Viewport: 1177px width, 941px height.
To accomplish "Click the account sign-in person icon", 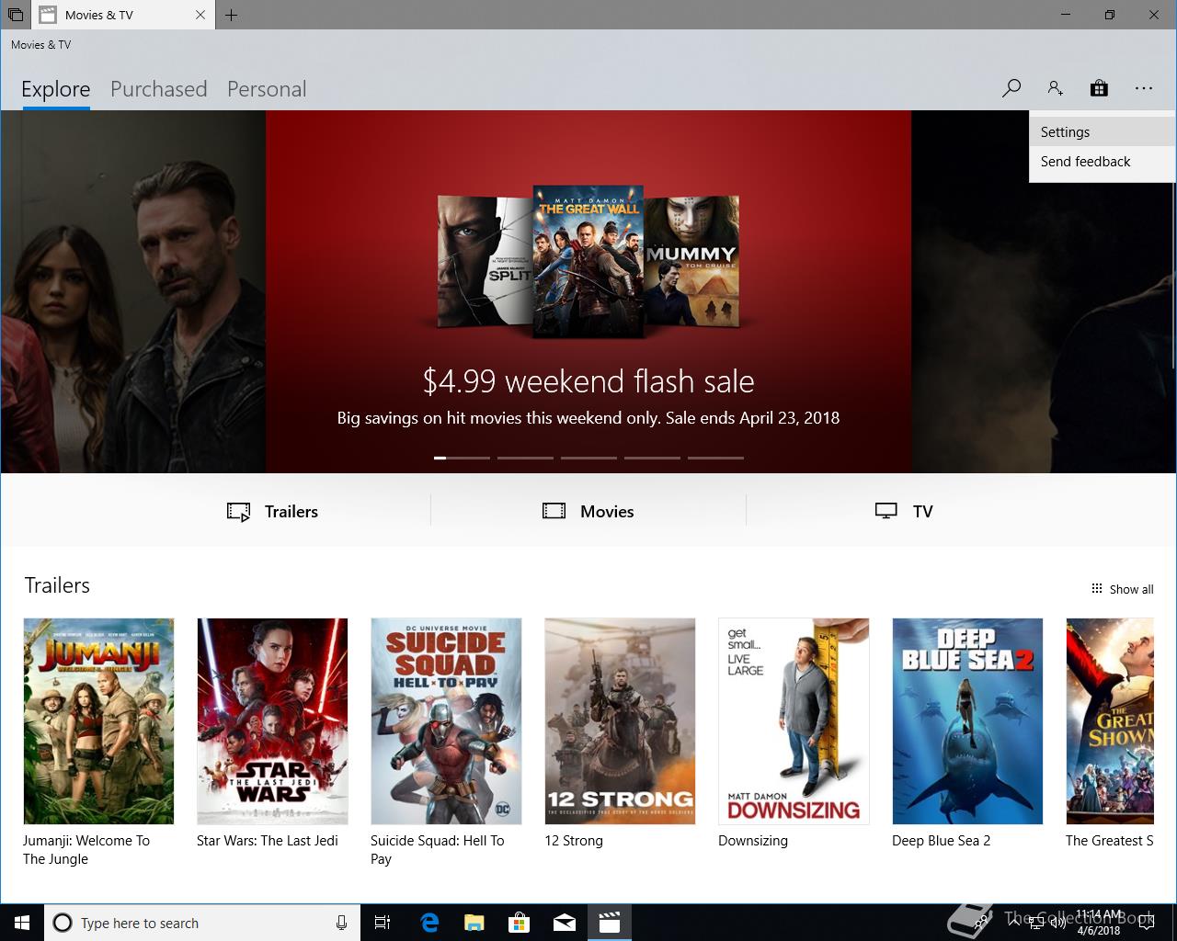I will tap(1055, 88).
